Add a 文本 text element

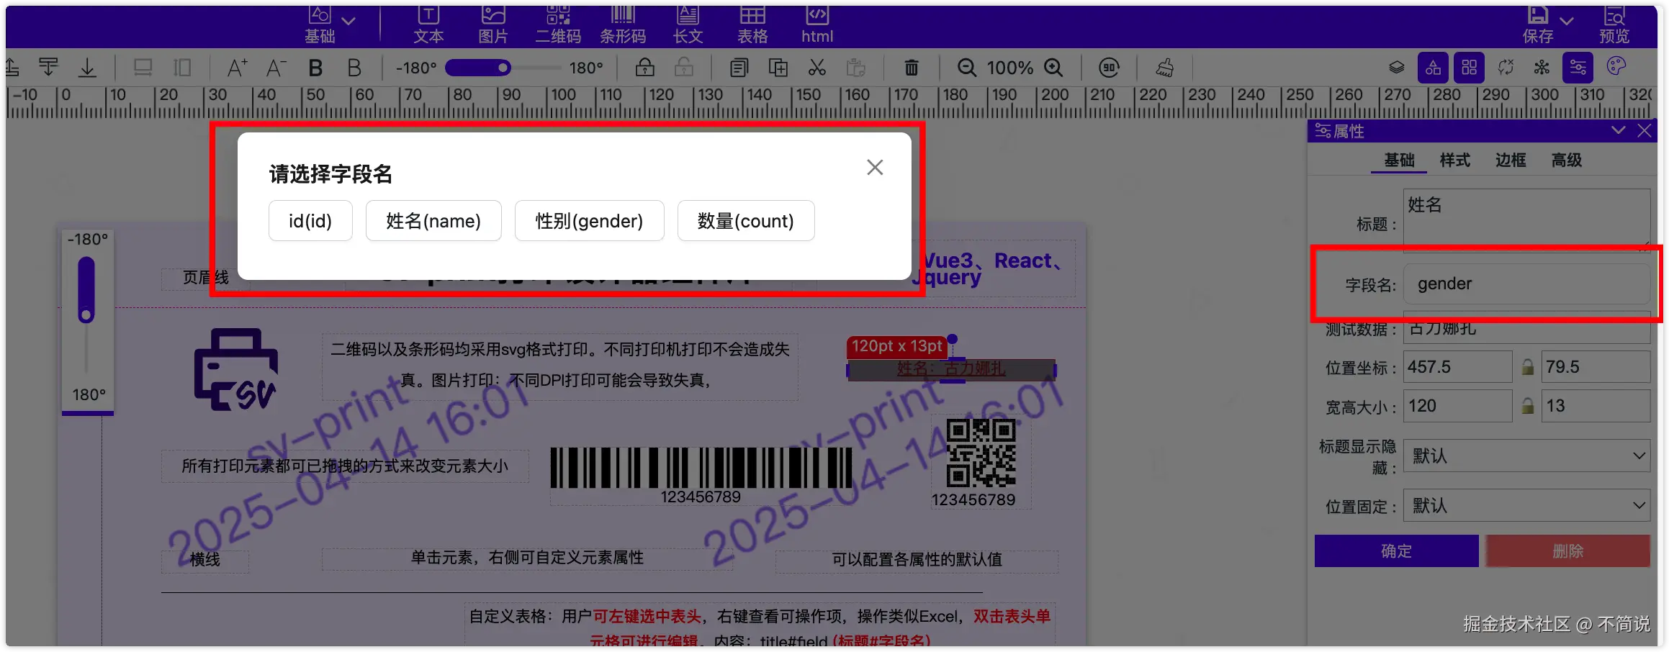428,24
